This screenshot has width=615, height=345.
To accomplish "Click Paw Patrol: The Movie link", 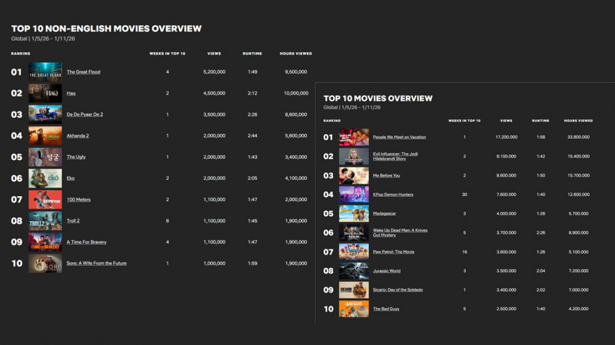I will pyautogui.click(x=394, y=252).
